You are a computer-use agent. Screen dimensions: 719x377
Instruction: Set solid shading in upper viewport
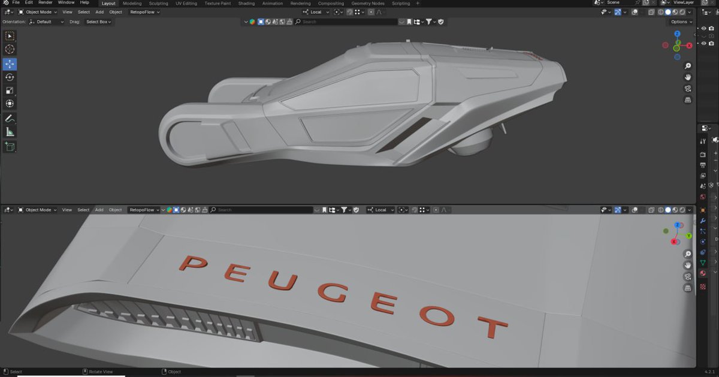click(668, 12)
